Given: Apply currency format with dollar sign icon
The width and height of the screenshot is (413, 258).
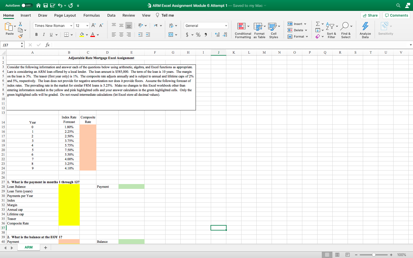Looking at the screenshot, I should (x=187, y=34).
